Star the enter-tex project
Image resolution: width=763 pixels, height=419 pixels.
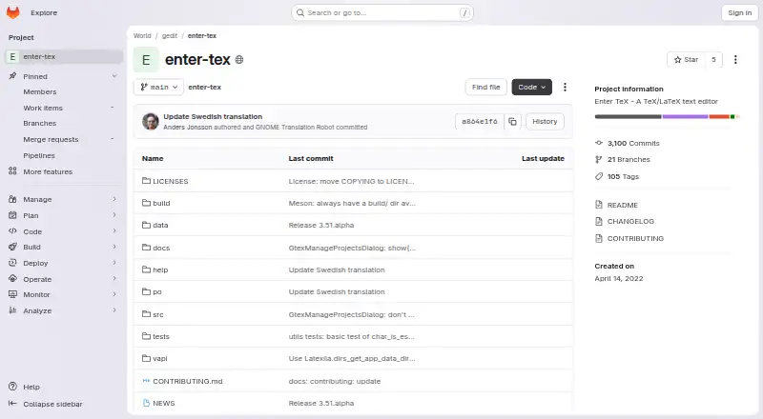coord(686,59)
